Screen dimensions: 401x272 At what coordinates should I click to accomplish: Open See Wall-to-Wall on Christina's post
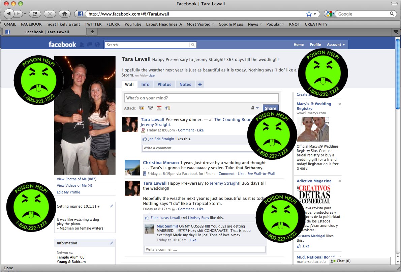(x=261, y=174)
